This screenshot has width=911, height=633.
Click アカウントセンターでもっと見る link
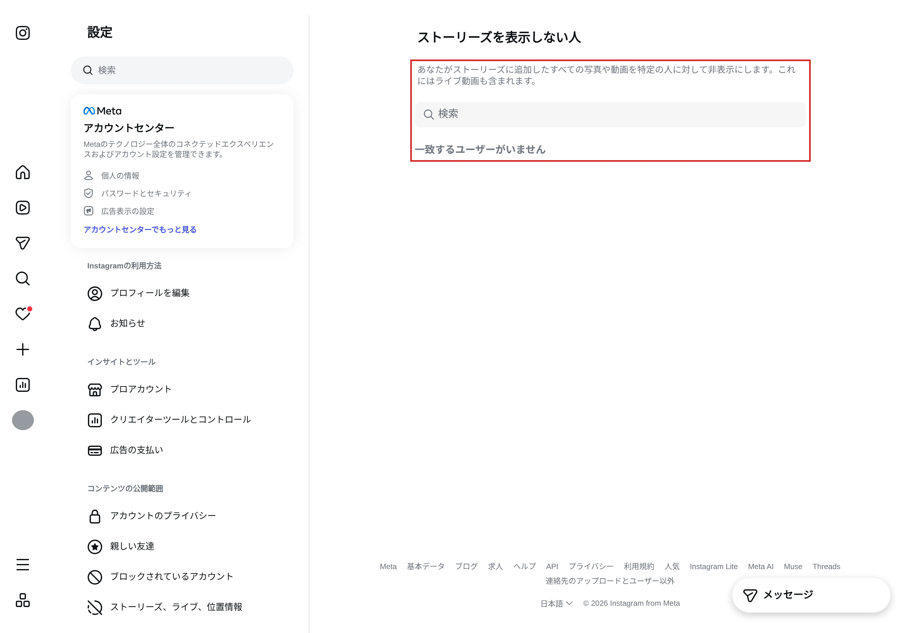click(x=140, y=229)
